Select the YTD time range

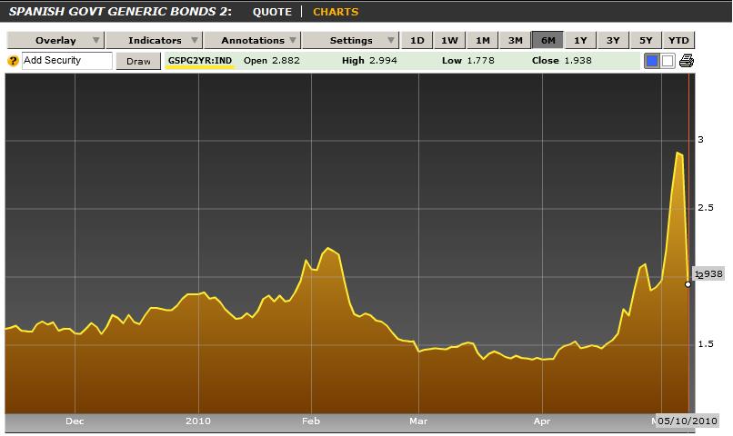(x=678, y=40)
